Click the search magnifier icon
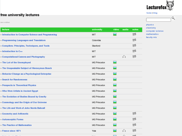The height and width of the screenshot is (136, 182). pyautogui.click(x=173, y=18)
